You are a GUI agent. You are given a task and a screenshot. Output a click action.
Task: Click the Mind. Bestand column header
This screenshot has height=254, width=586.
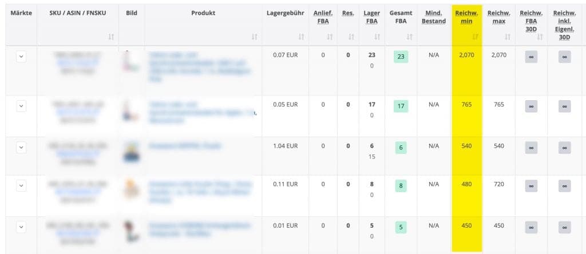(434, 17)
